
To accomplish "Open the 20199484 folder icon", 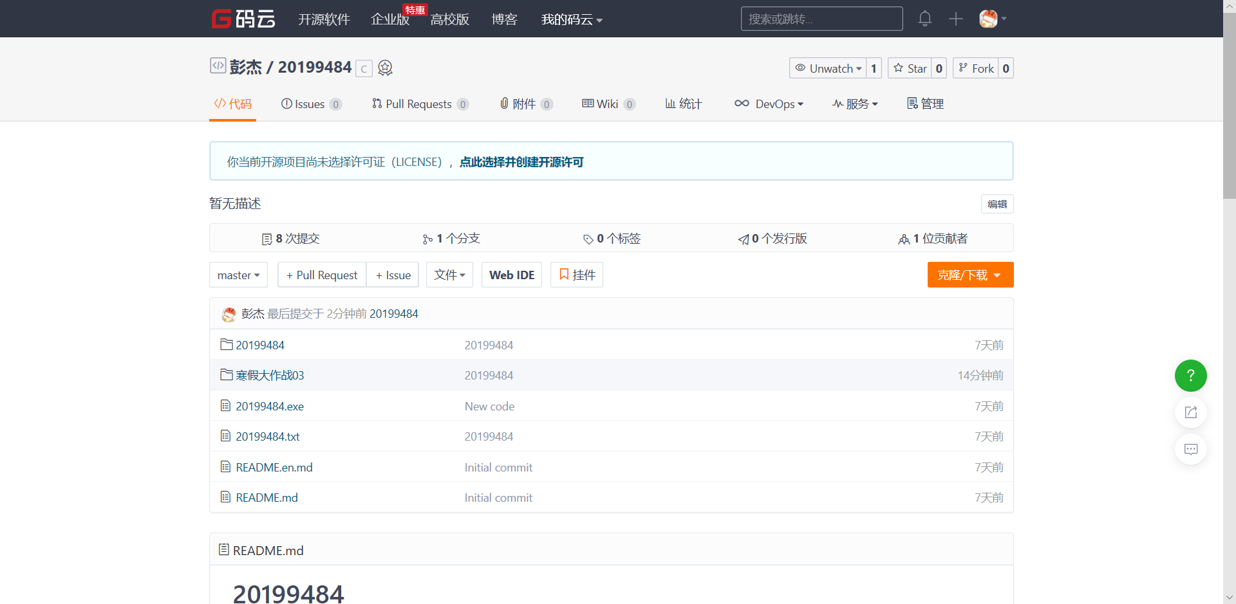I will (x=226, y=345).
